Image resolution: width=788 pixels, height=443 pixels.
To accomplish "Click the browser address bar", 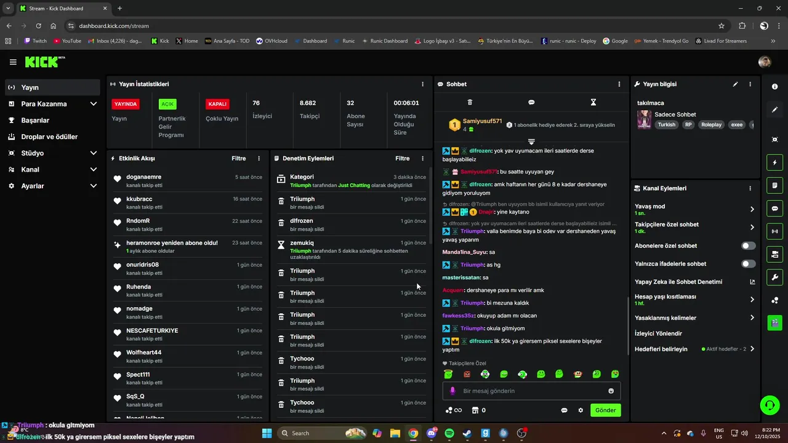I will click(x=394, y=26).
